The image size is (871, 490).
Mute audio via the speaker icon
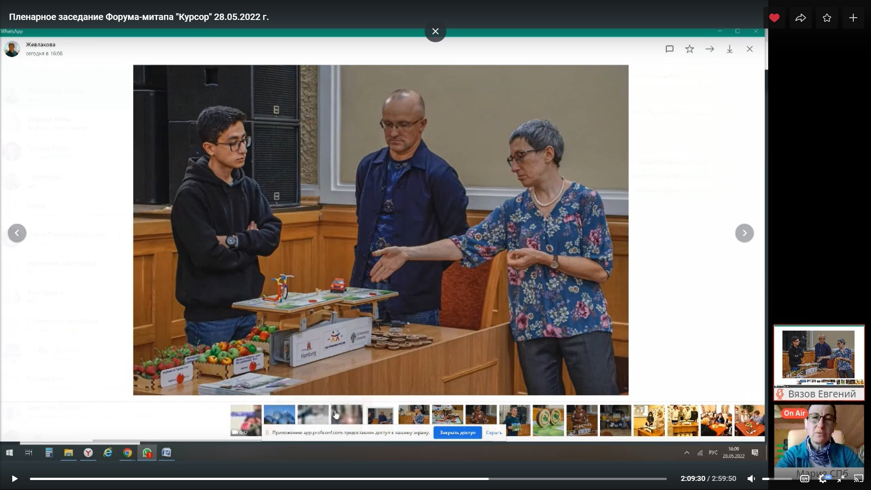(x=751, y=479)
